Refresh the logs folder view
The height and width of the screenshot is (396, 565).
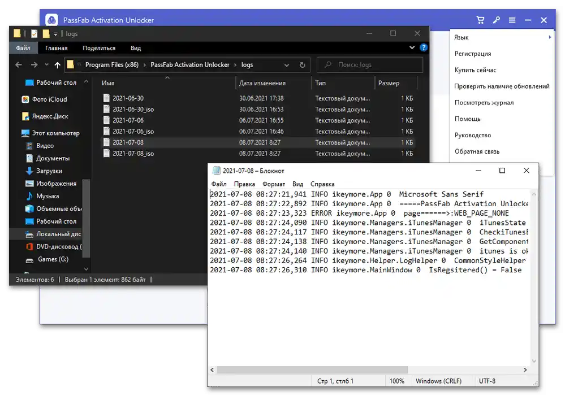tap(303, 65)
